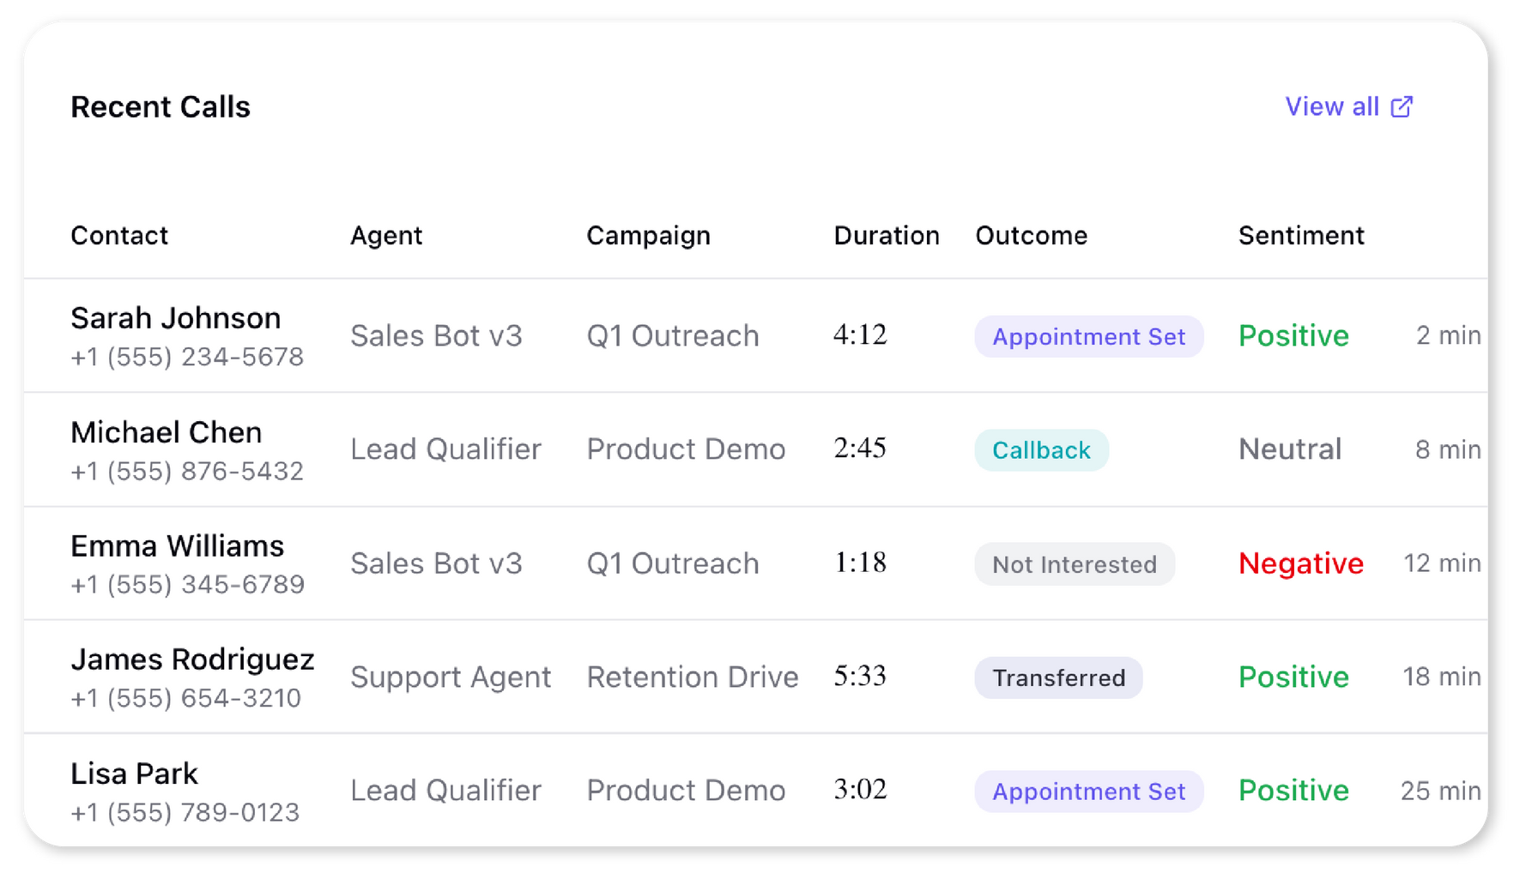Click the Not Interested outcome badge
Screen dimensions: 1532x891
pos(1075,563)
